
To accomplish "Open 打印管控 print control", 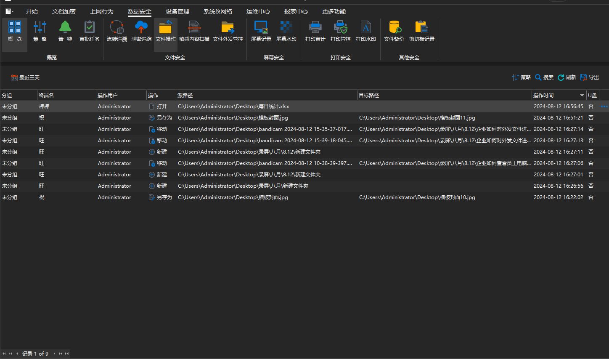I will [x=341, y=32].
